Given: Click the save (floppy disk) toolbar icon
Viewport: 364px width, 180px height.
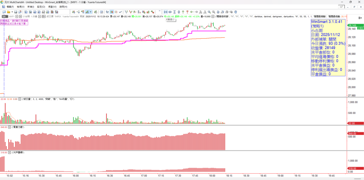Looking at the screenshot, I should click(x=15, y=12).
